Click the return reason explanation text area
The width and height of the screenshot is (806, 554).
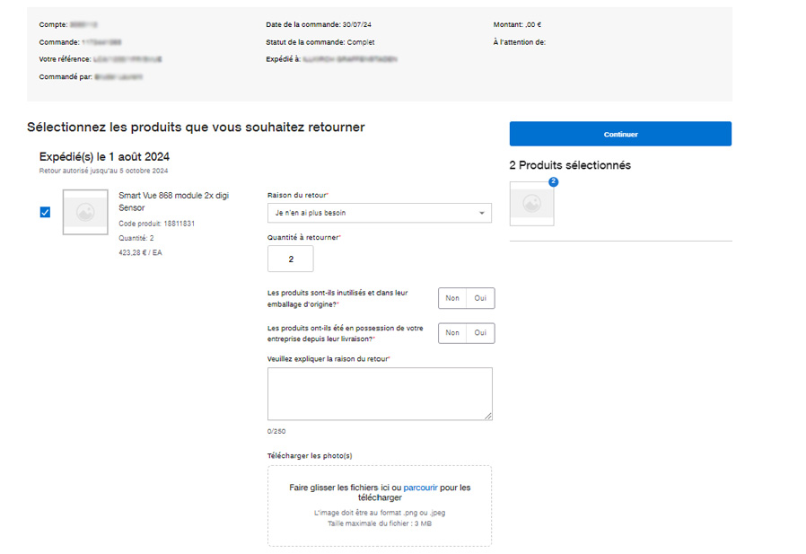[379, 393]
